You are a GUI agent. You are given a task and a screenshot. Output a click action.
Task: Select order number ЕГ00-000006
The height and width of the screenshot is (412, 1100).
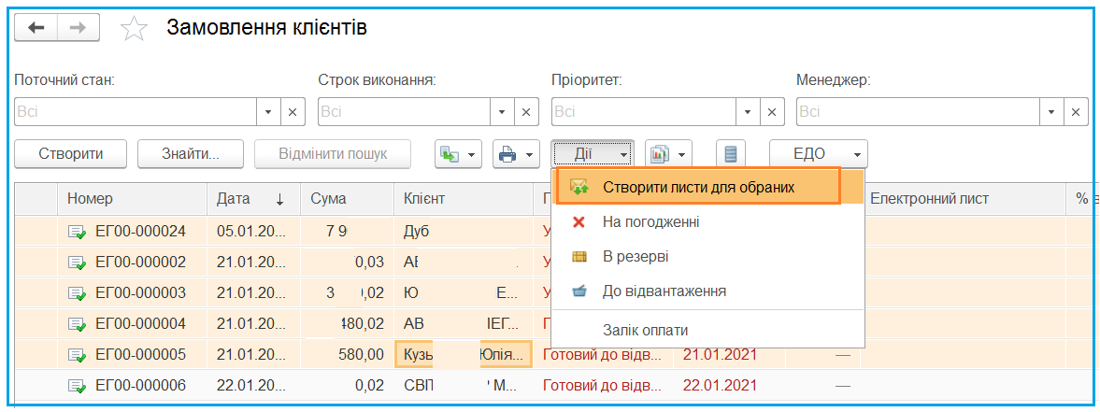click(140, 385)
